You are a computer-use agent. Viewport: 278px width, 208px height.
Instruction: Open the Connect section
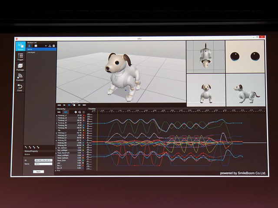coord(20,77)
